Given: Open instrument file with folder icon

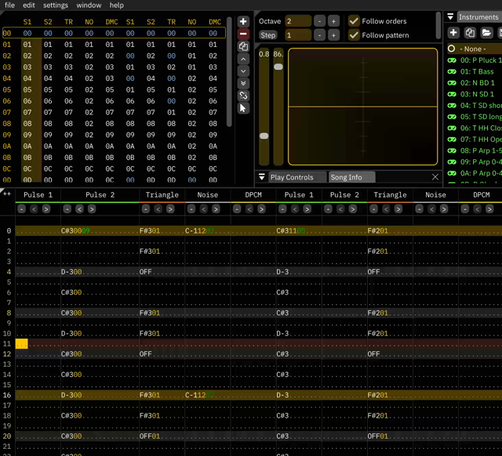Looking at the screenshot, I should [x=486, y=33].
